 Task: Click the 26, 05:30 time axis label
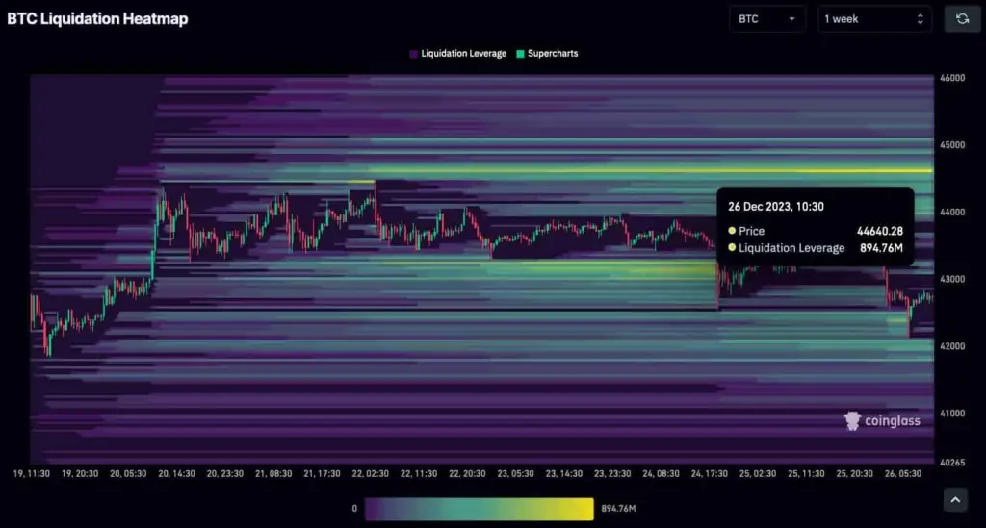pyautogui.click(x=903, y=473)
